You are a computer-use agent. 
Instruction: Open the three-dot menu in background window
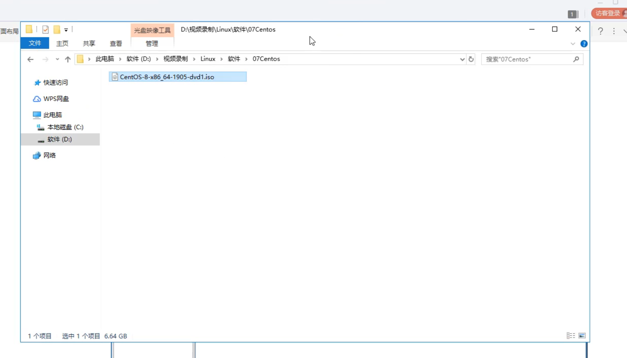point(614,31)
